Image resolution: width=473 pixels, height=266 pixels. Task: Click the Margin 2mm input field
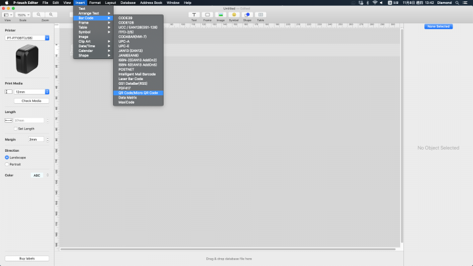(37, 139)
